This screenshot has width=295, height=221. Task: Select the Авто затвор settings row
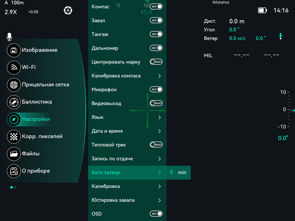click(x=127, y=173)
